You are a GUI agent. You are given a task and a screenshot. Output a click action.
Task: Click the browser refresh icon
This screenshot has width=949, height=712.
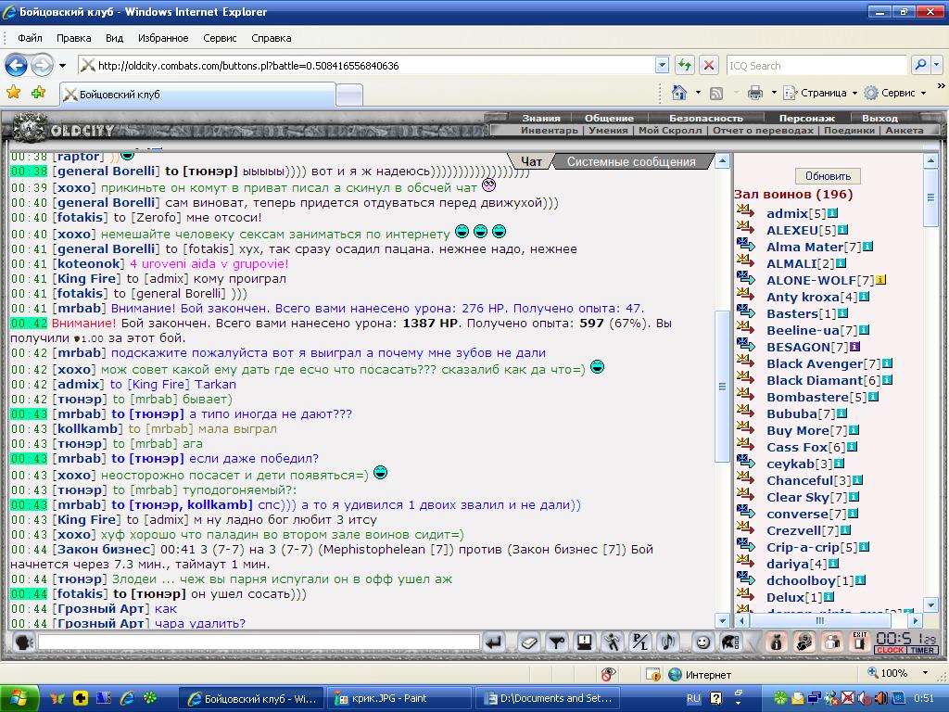[x=685, y=65]
